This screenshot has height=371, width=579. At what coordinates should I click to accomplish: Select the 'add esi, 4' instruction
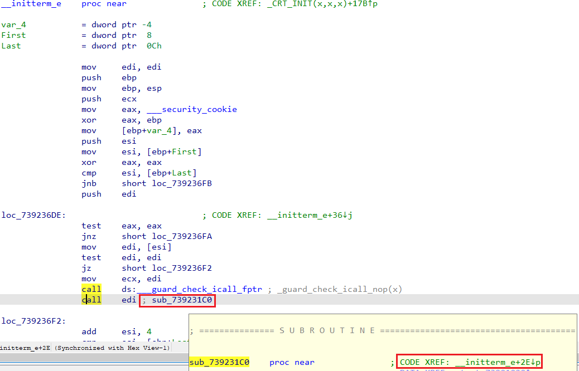pyautogui.click(x=117, y=332)
